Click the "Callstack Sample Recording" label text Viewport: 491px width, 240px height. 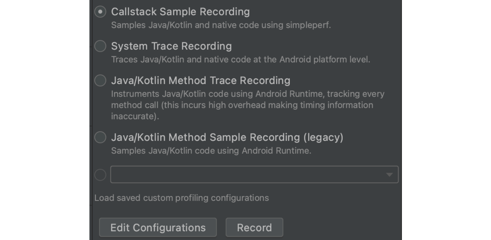coord(180,12)
